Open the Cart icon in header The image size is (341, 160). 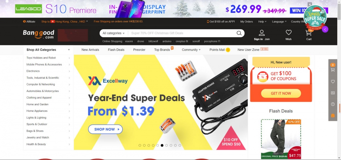309,32
